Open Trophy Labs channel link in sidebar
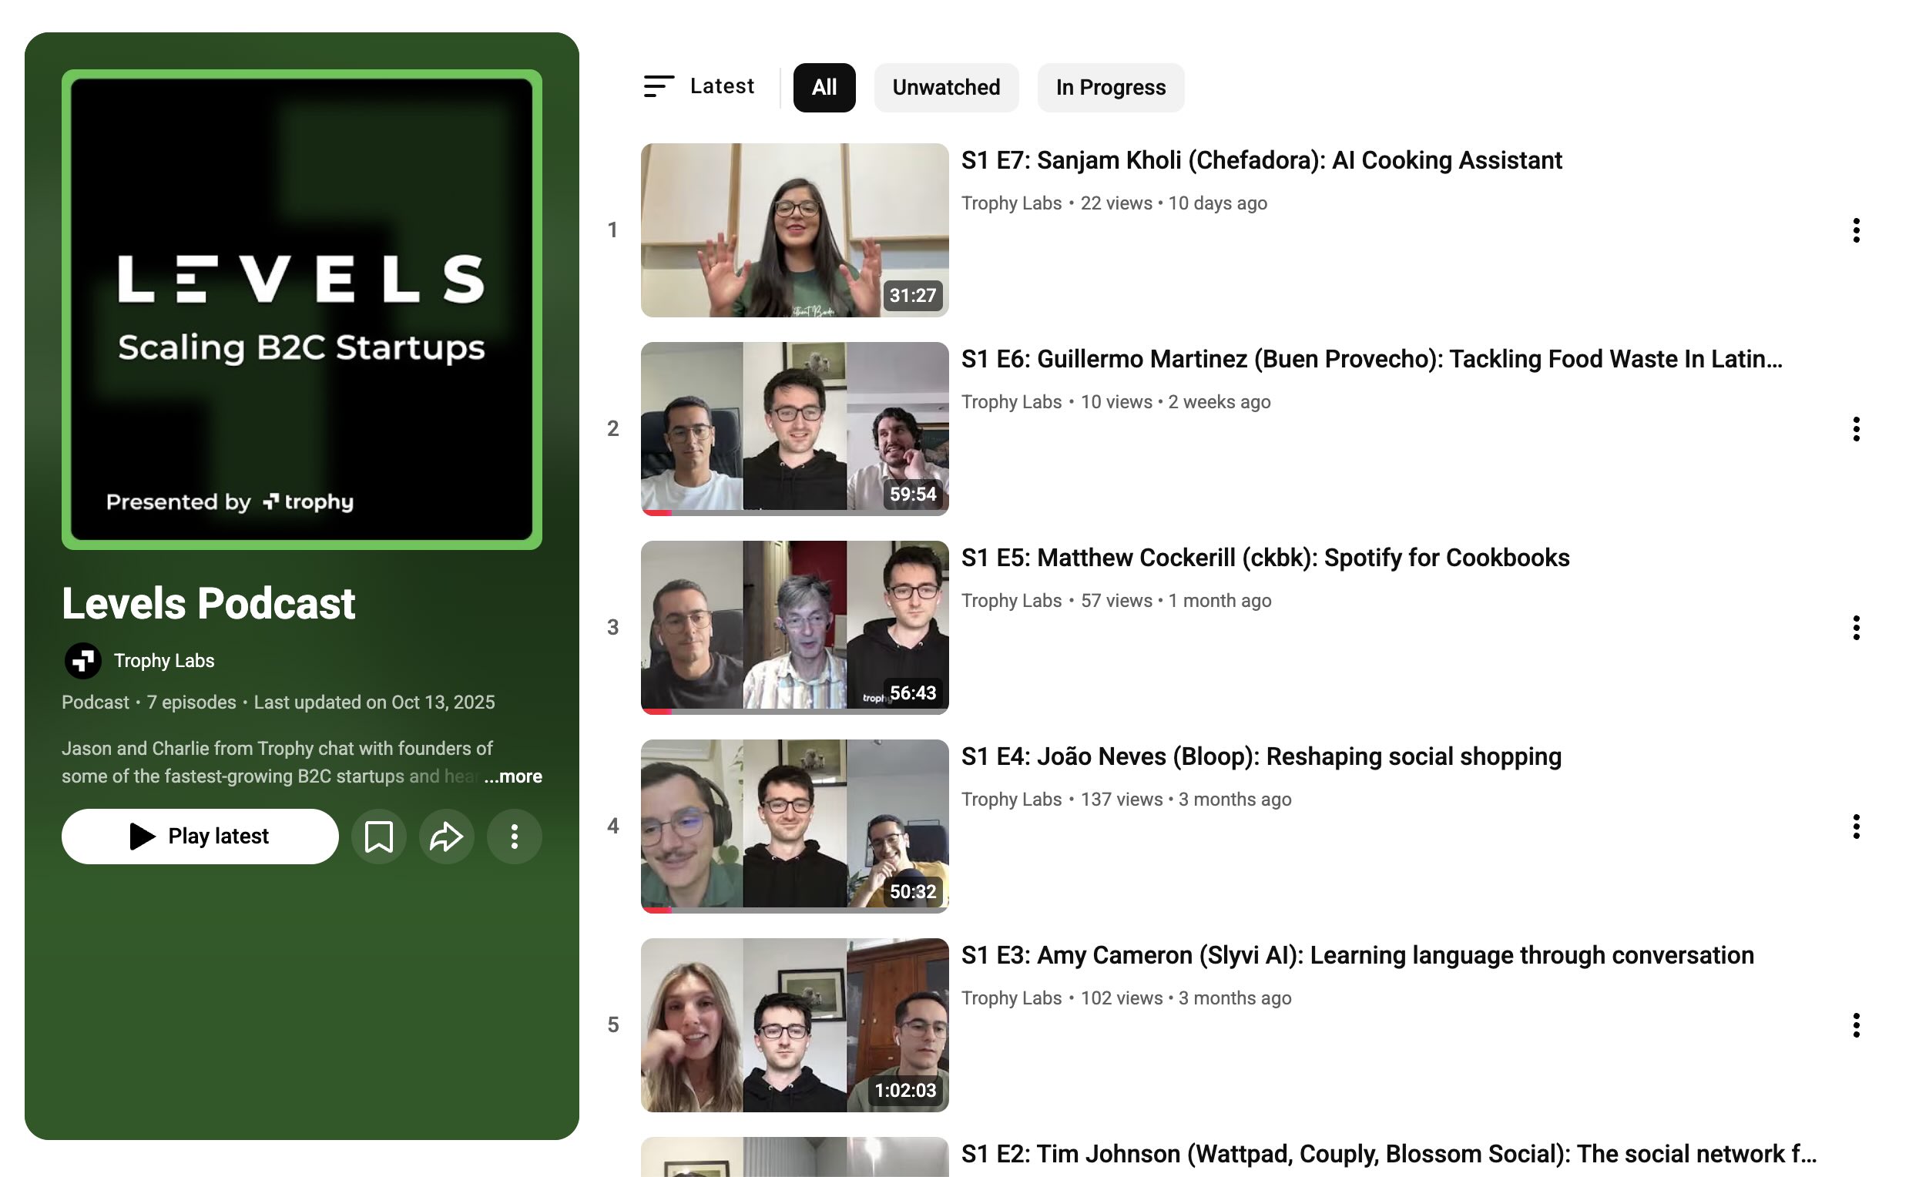The height and width of the screenshot is (1177, 1909). 163,661
